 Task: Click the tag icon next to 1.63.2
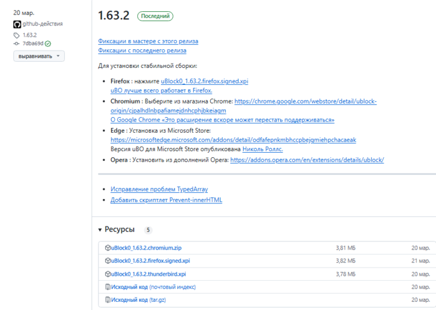pyautogui.click(x=16, y=36)
